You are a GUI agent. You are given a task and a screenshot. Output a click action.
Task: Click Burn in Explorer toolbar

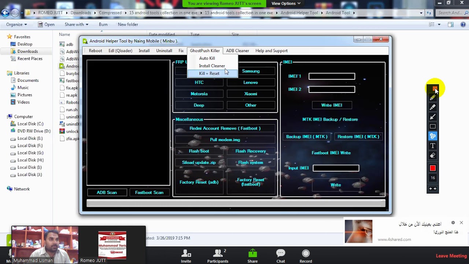pyautogui.click(x=103, y=25)
